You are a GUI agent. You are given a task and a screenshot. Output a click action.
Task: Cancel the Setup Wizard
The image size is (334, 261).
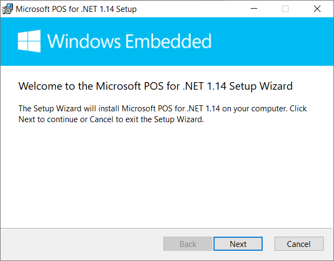tap(299, 244)
